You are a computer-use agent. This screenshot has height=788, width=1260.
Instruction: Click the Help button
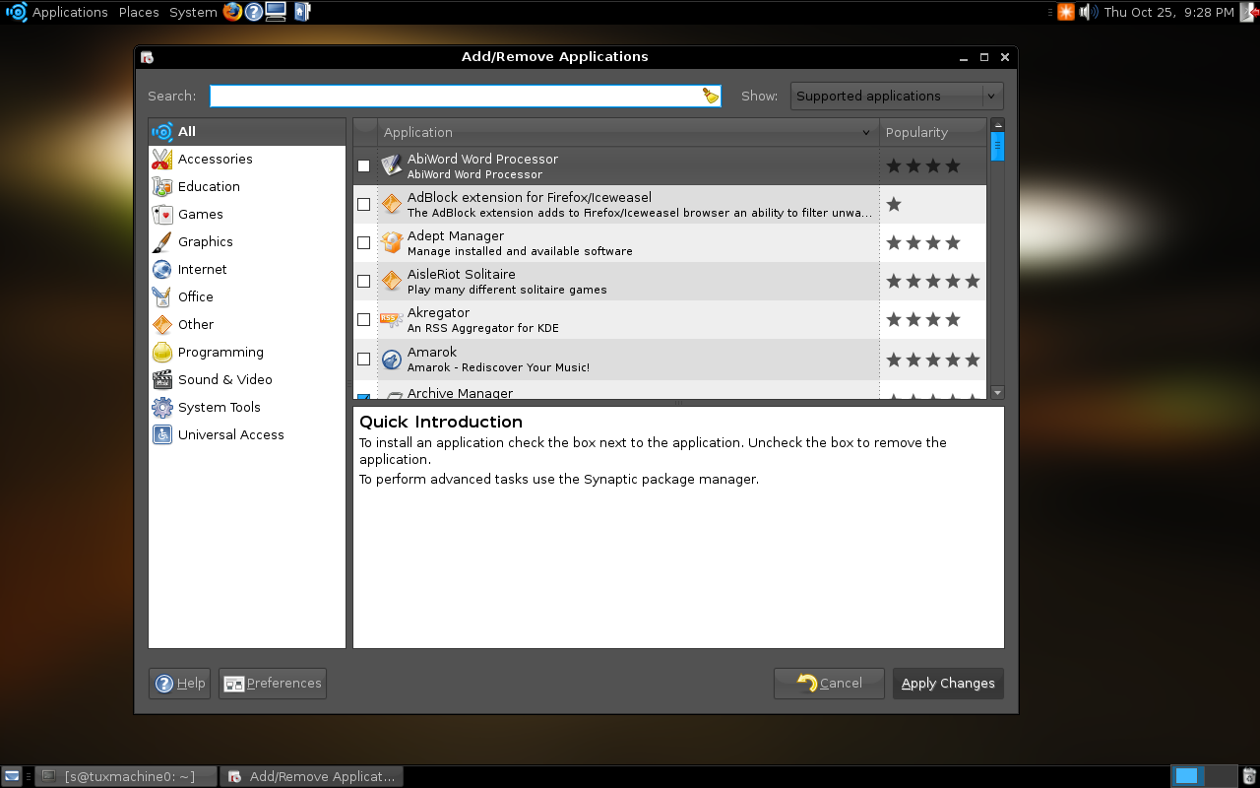pyautogui.click(x=179, y=683)
